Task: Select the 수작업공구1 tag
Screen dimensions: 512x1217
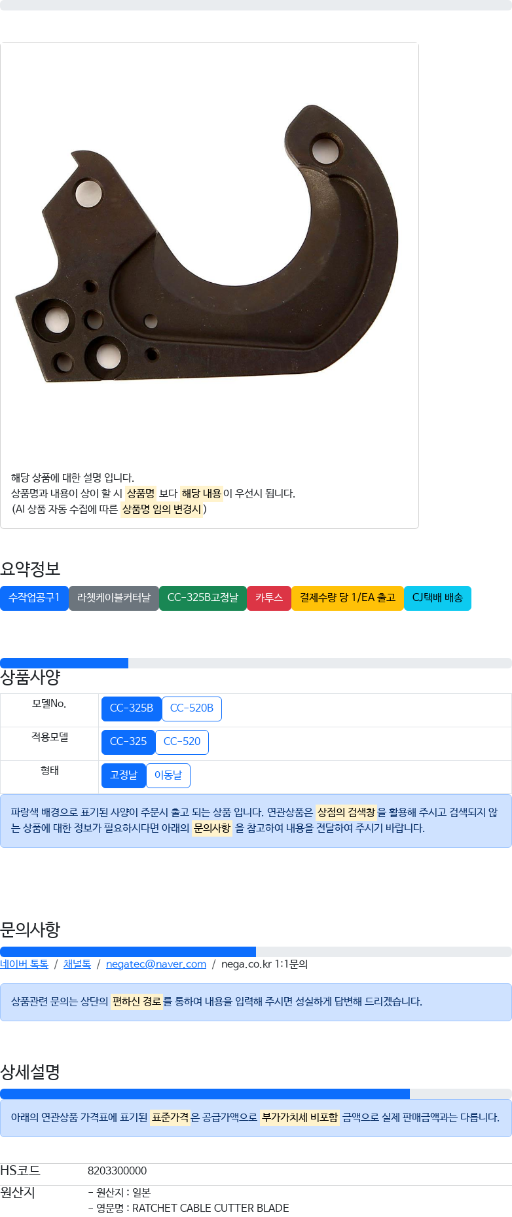Action: coord(34,598)
